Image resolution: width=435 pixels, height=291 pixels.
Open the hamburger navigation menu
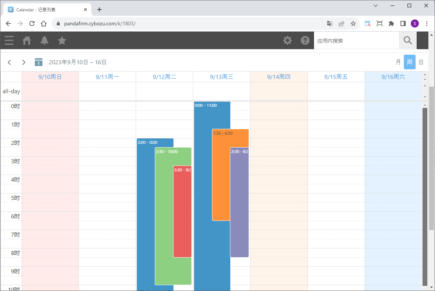point(9,40)
